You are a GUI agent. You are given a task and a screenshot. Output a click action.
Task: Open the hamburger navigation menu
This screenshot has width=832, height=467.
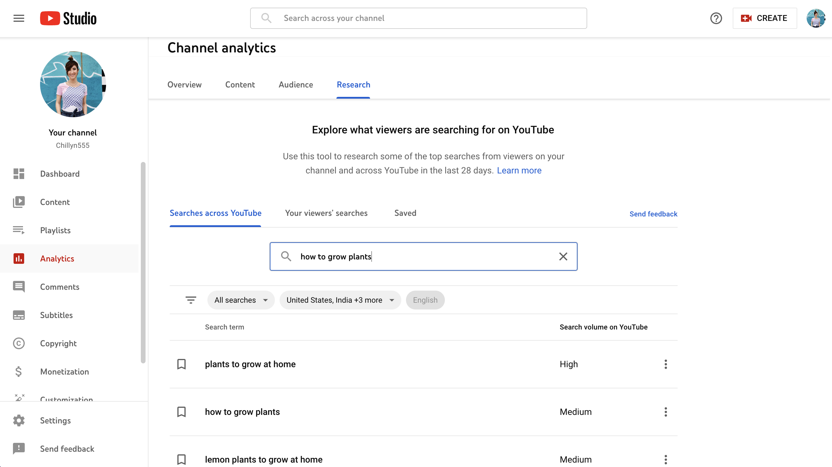coord(19,18)
